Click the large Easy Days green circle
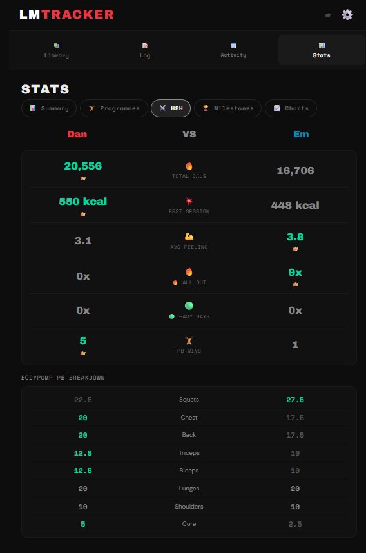 tap(189, 306)
